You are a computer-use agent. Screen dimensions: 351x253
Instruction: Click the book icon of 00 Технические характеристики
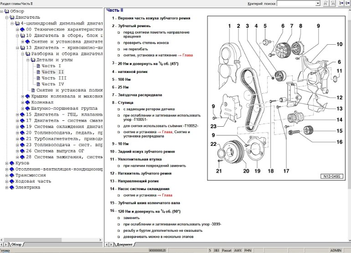(22, 29)
